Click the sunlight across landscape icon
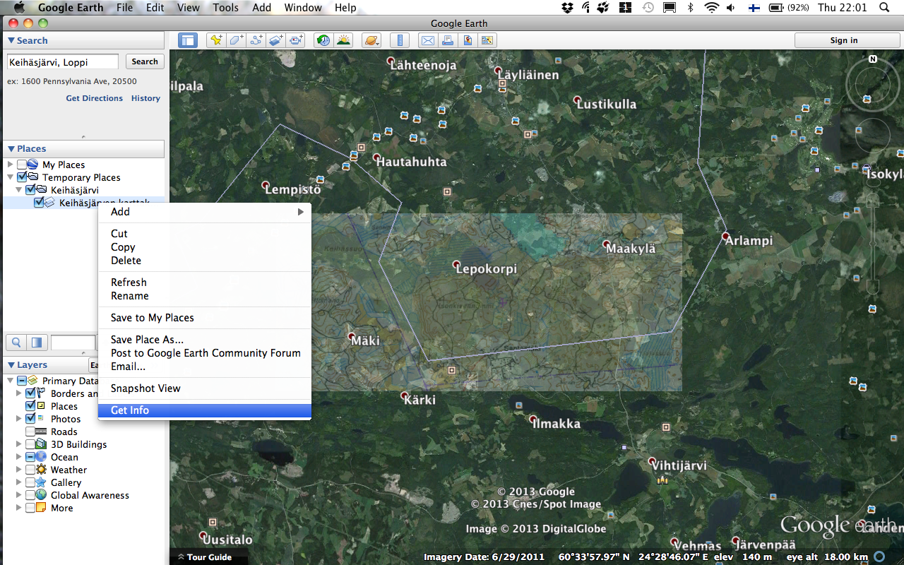 pyautogui.click(x=343, y=40)
